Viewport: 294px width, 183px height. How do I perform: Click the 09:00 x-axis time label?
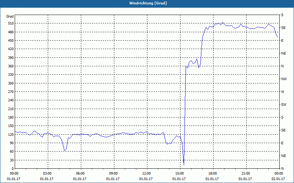point(114,173)
